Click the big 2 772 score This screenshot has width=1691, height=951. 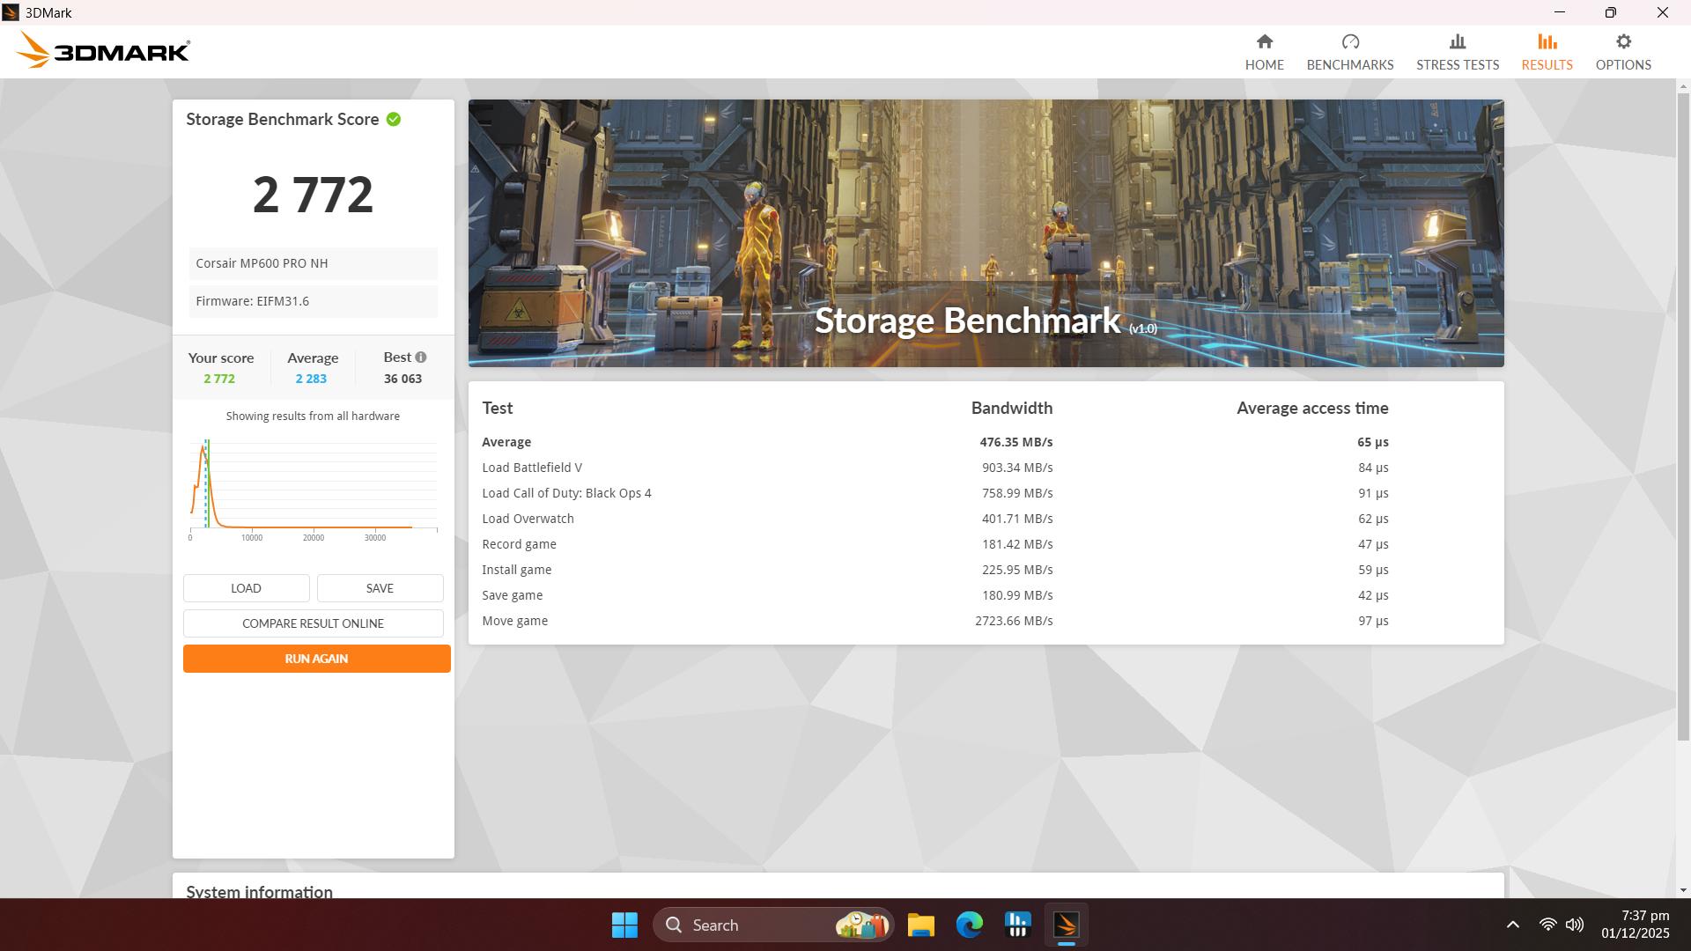point(313,195)
